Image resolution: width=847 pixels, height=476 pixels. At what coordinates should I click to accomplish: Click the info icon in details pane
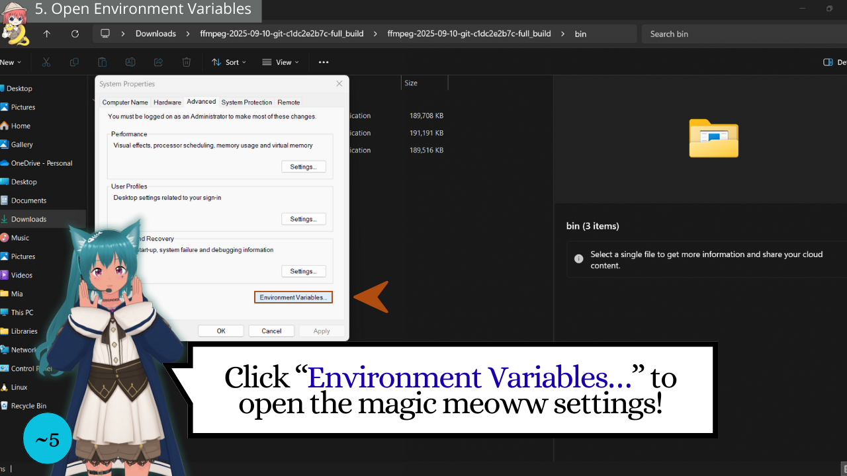pyautogui.click(x=578, y=258)
